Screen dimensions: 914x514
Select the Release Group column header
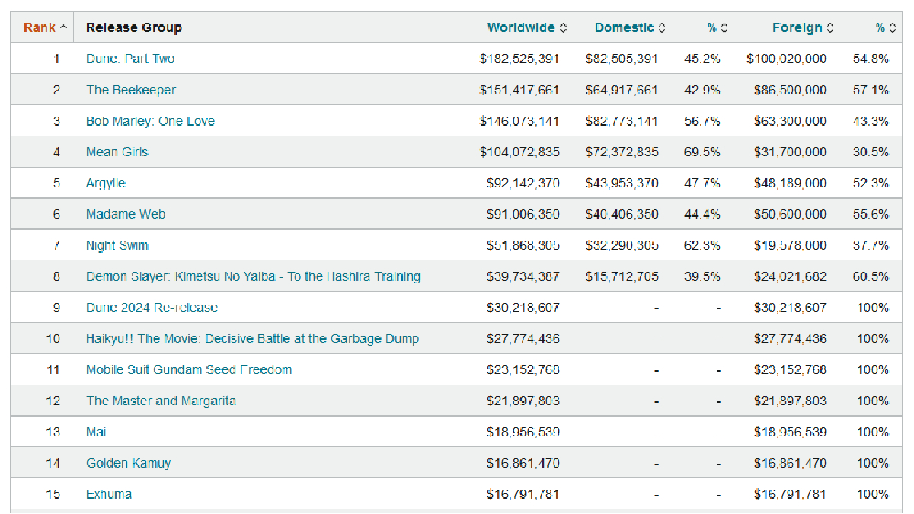click(x=134, y=27)
